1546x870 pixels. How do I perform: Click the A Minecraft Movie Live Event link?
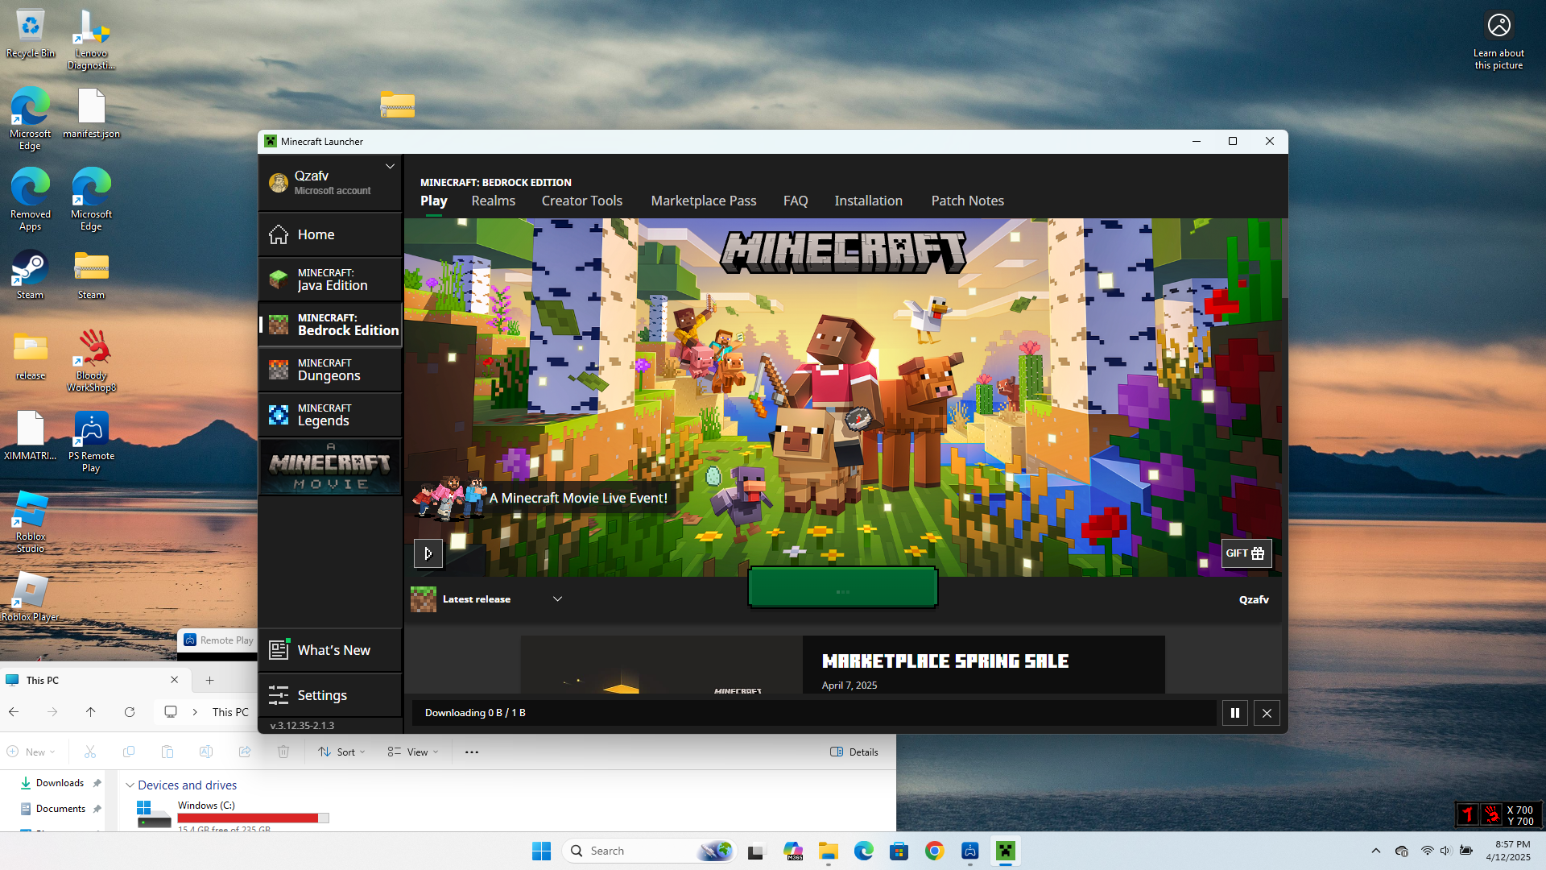[578, 498]
